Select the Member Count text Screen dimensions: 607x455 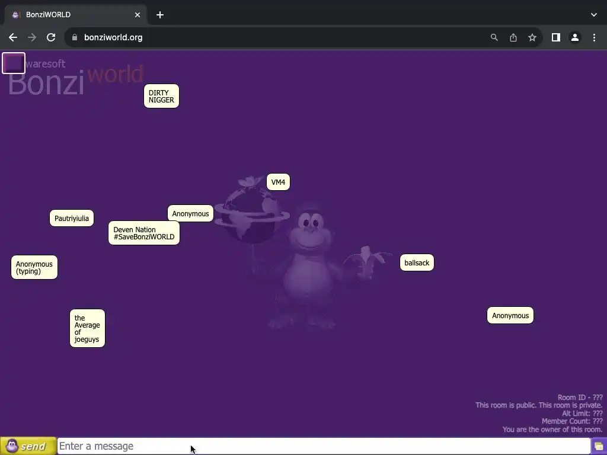[572, 421]
